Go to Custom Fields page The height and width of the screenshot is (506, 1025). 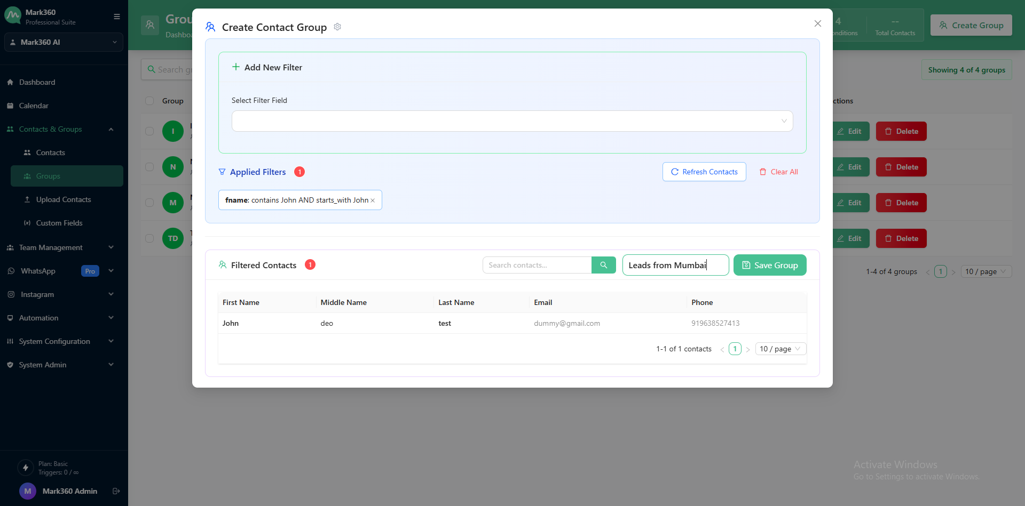(59, 223)
